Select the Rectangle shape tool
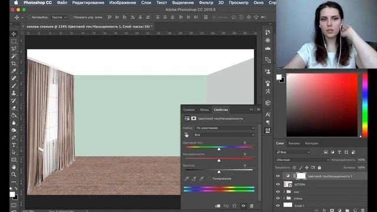 [x=14, y=160]
